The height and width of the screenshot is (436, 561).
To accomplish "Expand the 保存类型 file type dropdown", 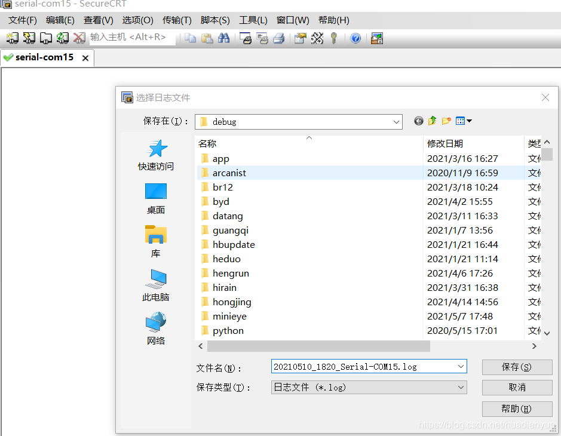I will click(461, 388).
